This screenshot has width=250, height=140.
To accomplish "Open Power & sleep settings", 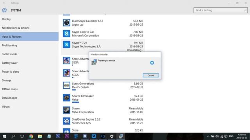I will pos(29,72).
